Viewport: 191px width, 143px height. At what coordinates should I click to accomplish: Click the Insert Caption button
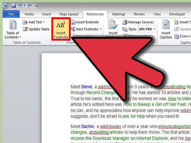(x=166, y=29)
